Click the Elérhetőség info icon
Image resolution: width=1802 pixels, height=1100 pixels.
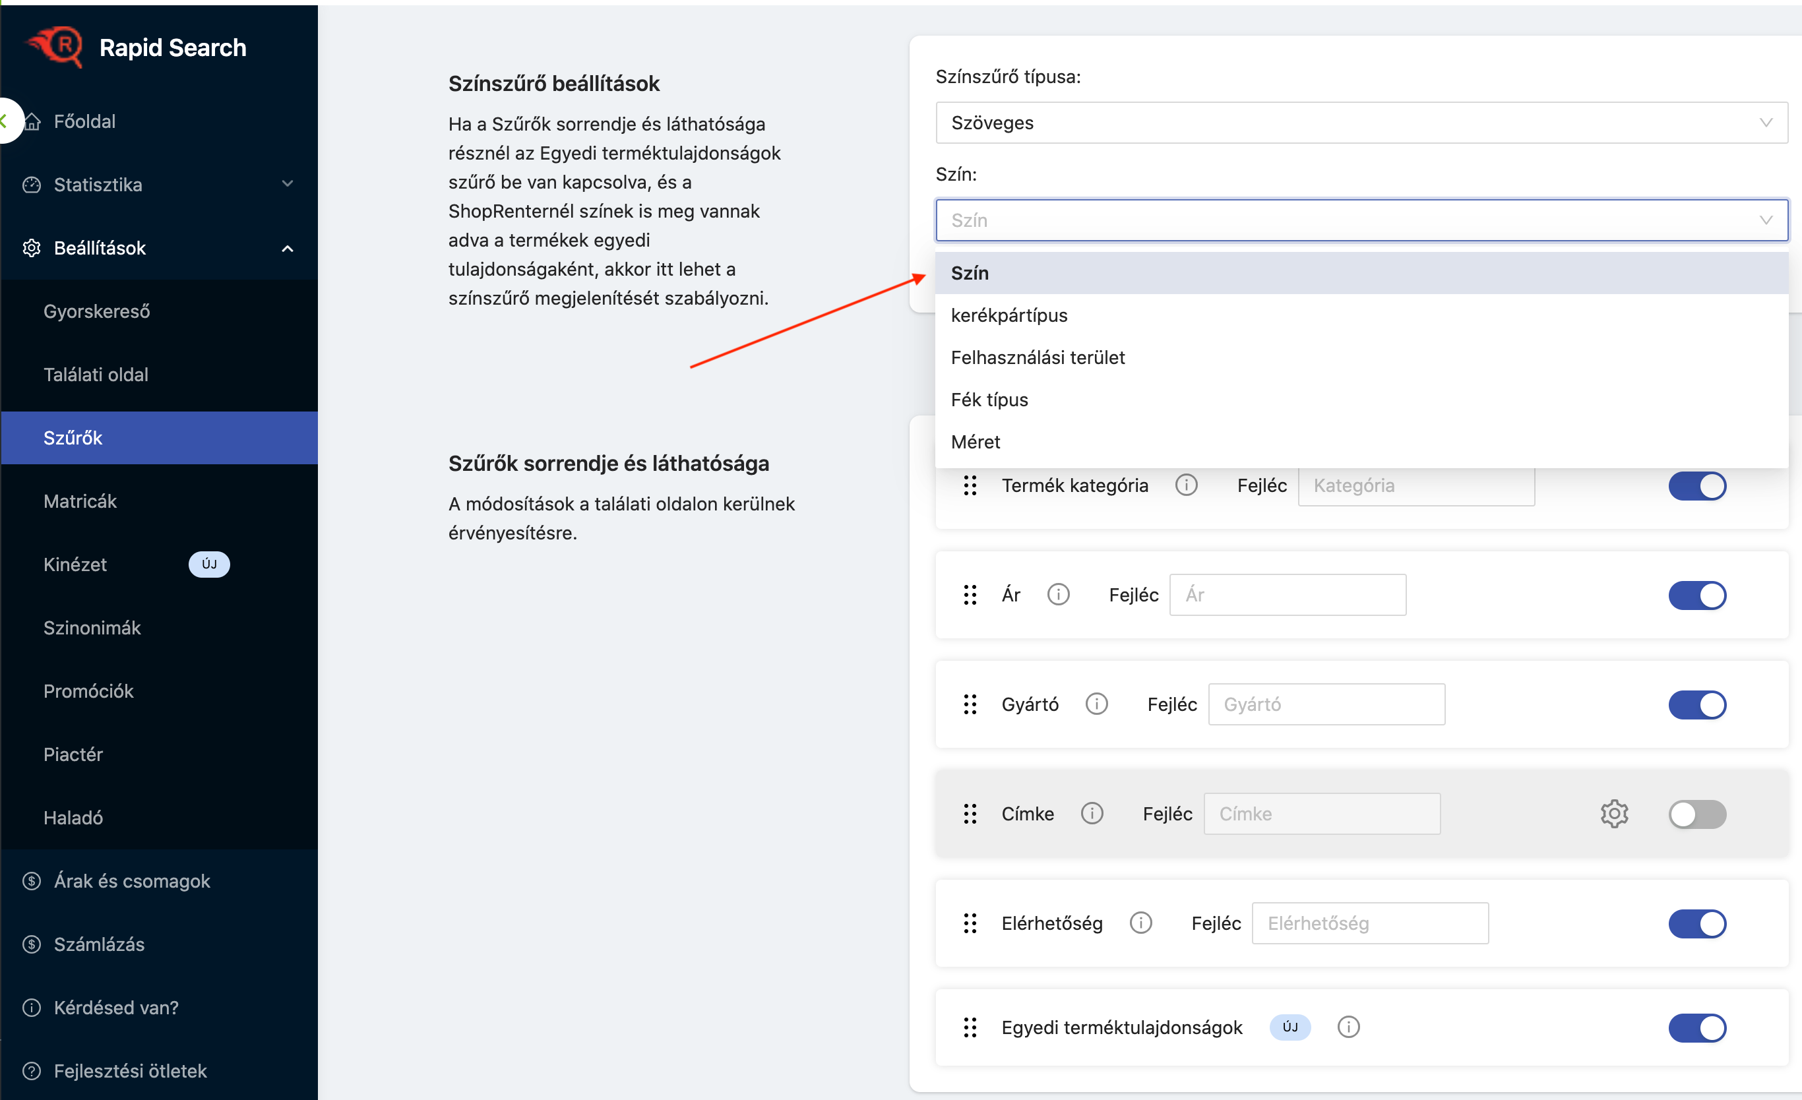click(x=1140, y=923)
